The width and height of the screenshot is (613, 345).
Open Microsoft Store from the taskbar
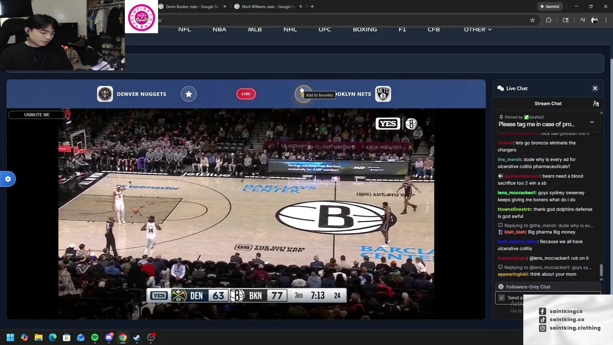point(67,337)
